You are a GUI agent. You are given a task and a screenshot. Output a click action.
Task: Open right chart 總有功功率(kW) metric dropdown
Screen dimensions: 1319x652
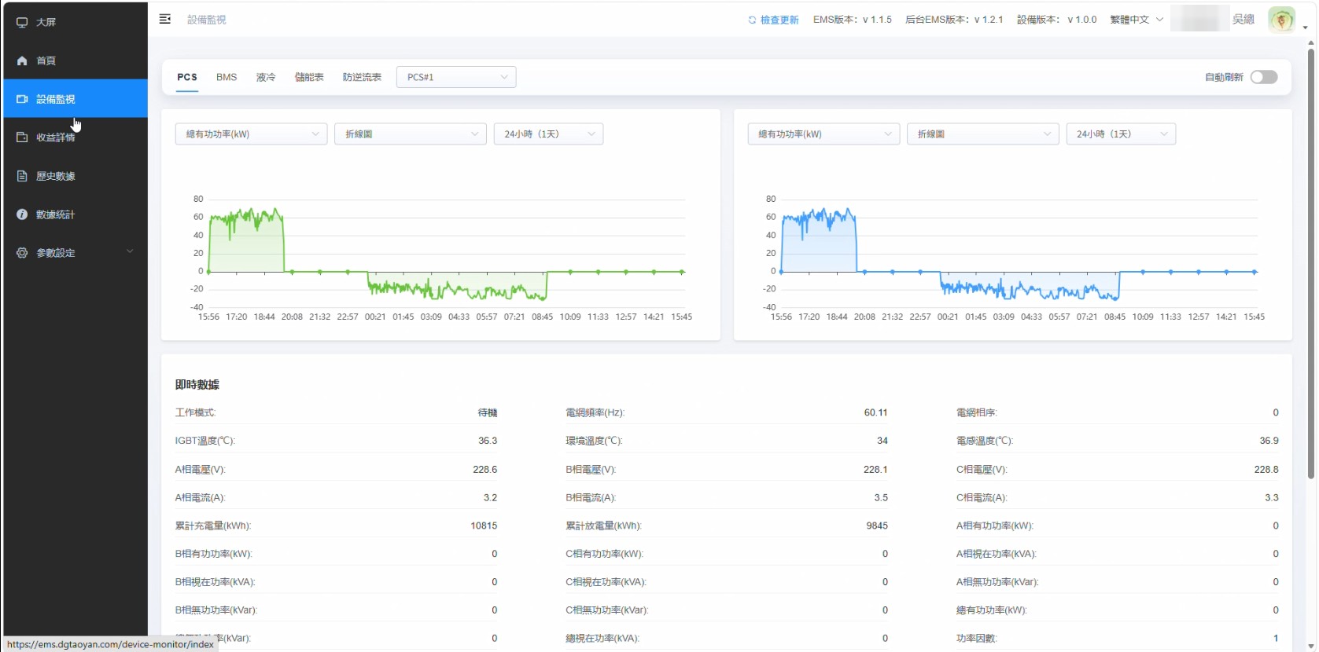[823, 134]
